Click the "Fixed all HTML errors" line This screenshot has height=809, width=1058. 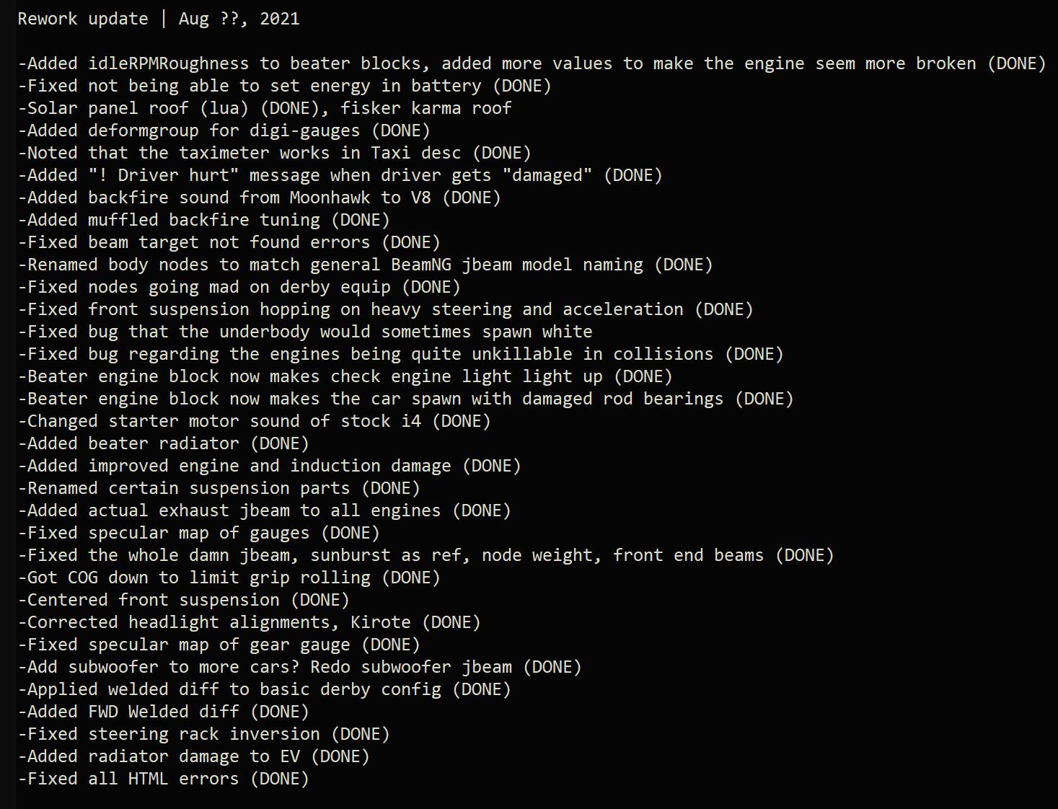(x=163, y=779)
